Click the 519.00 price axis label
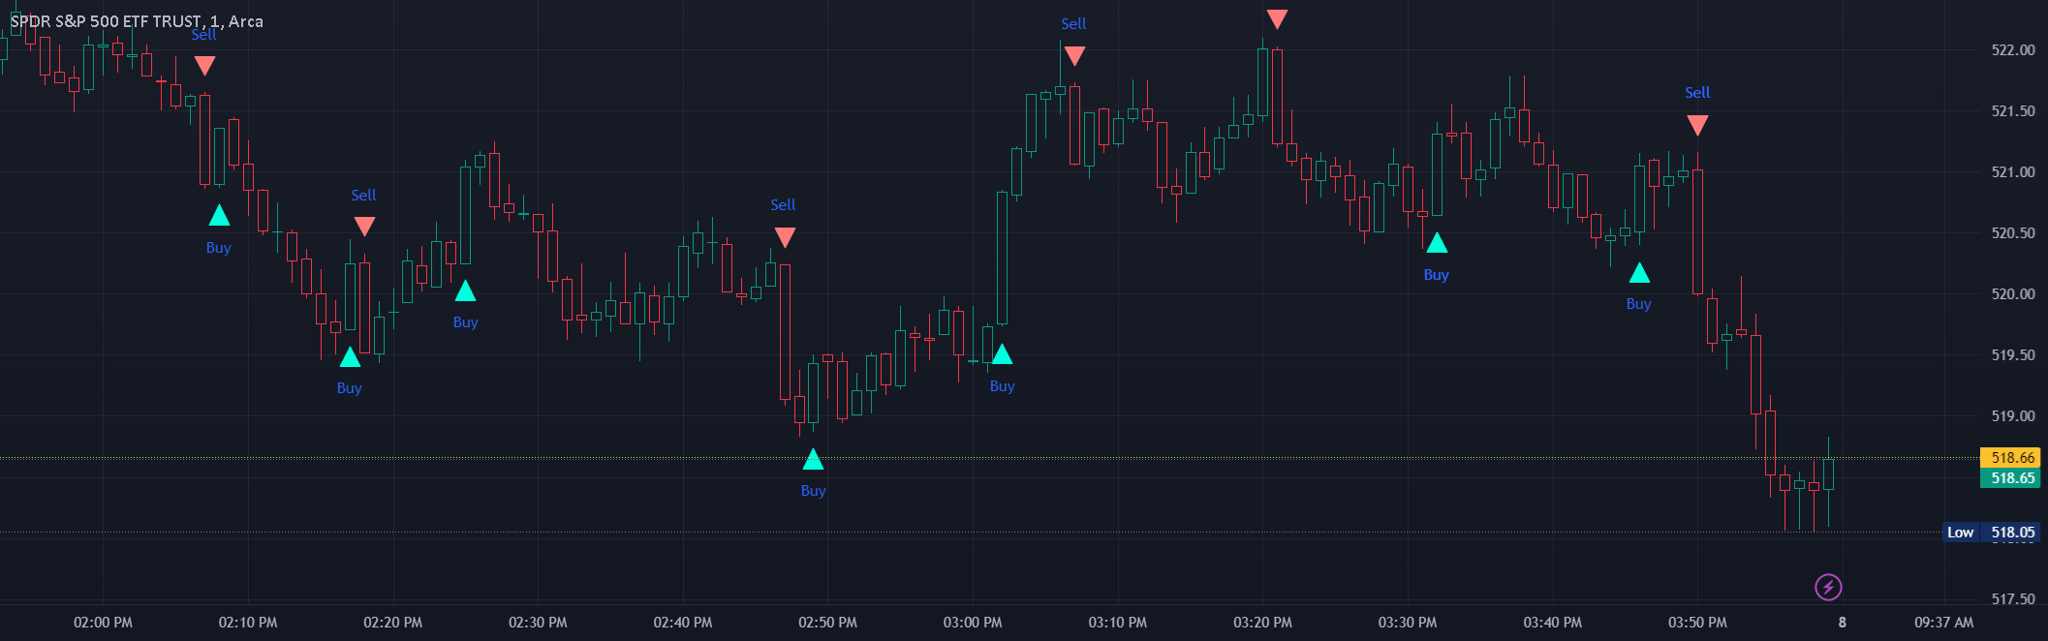 tap(2013, 416)
